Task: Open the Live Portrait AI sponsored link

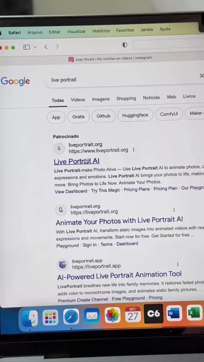Action: pos(76,161)
